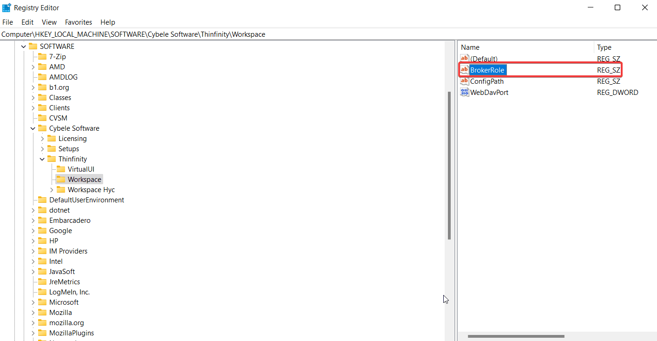Expand the Workspace Hyc key

point(52,190)
